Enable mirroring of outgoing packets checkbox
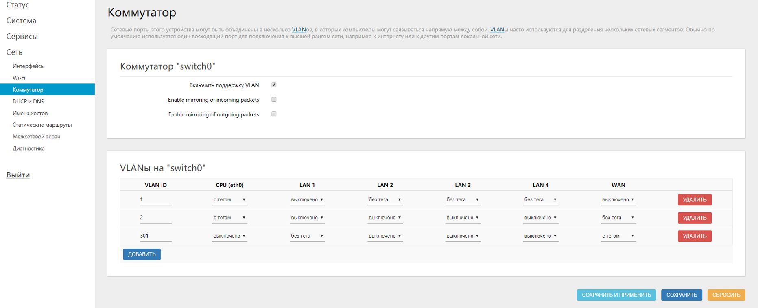 coord(274,114)
